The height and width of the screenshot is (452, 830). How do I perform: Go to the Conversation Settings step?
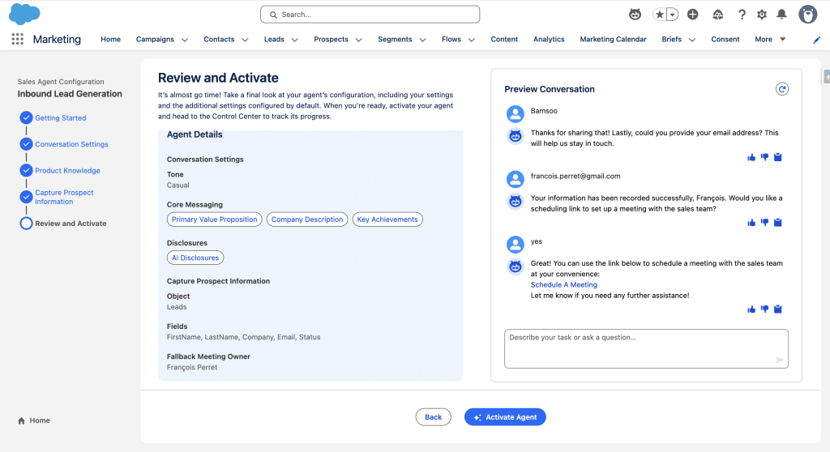(x=71, y=144)
